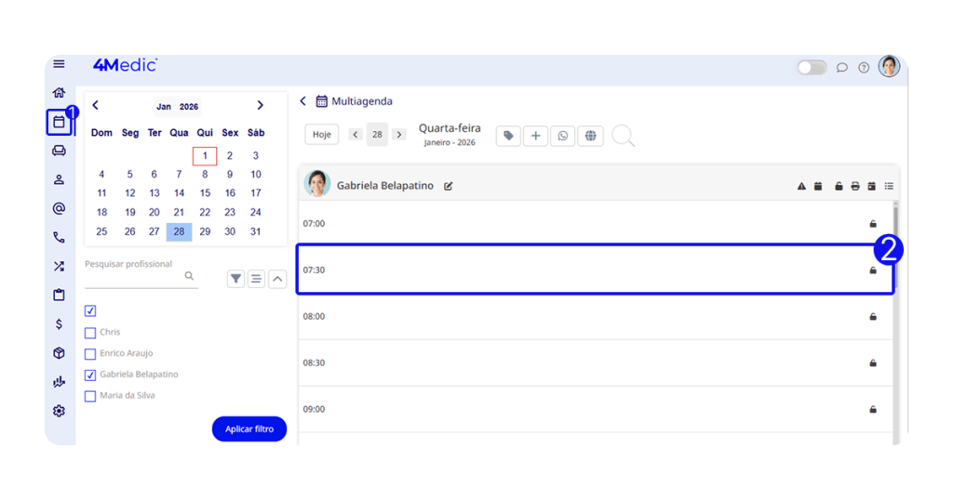This screenshot has width=953, height=500.
Task: Click the plus button to add an appointment
Action: coord(535,136)
